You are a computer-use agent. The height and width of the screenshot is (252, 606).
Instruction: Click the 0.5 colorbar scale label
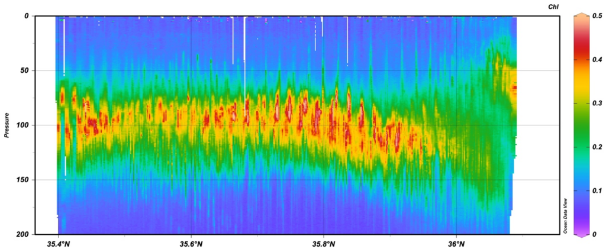click(597, 17)
